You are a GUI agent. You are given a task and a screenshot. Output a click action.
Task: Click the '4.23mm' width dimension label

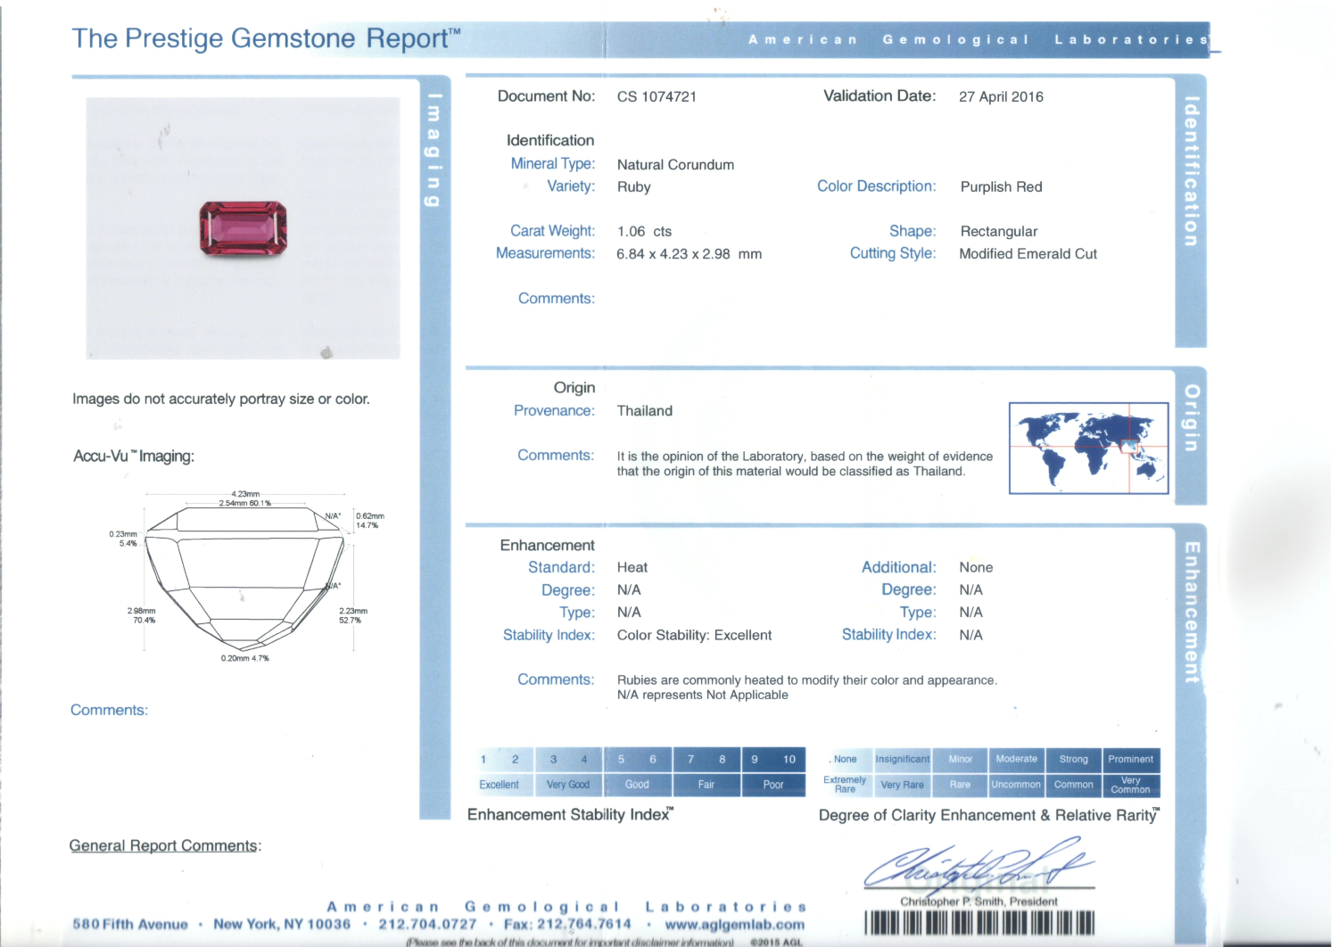245,494
